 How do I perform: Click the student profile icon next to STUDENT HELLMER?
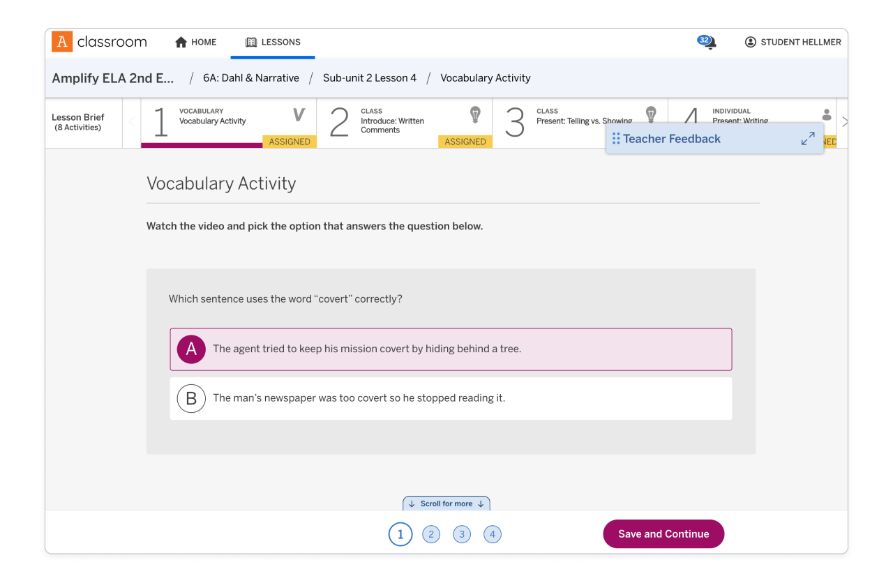point(750,42)
